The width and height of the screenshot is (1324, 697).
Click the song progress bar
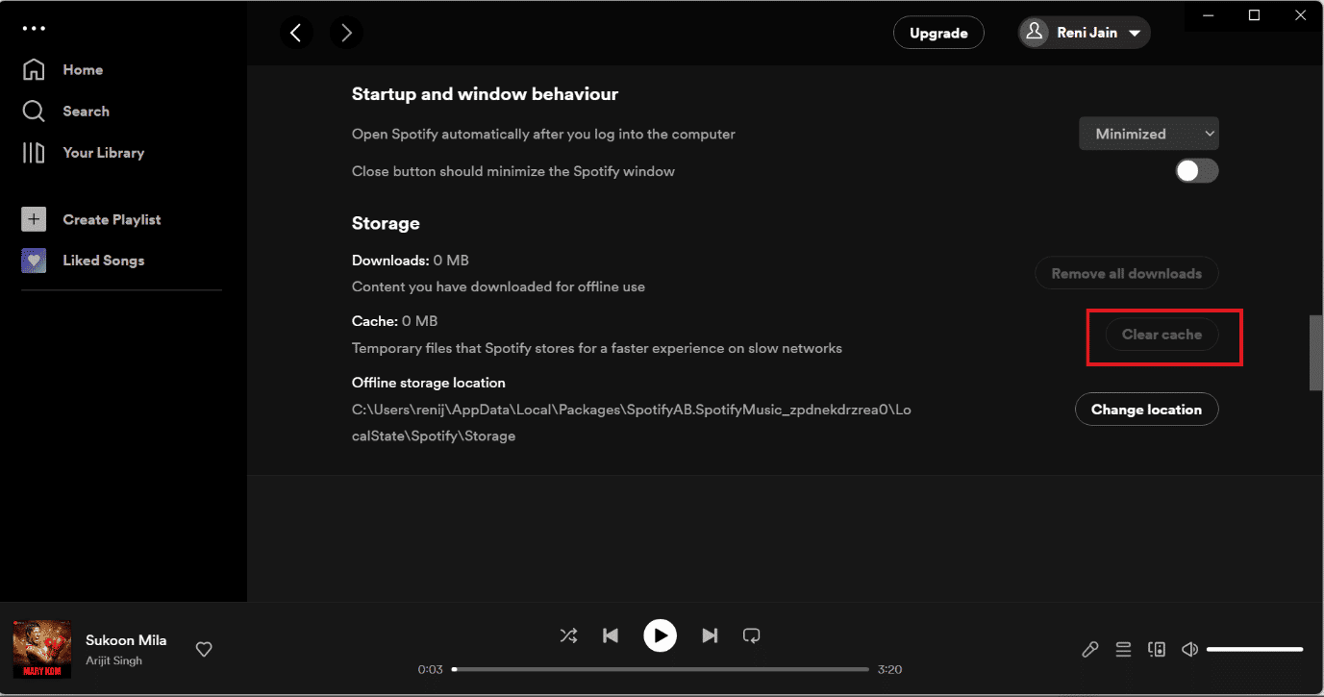[661, 669]
